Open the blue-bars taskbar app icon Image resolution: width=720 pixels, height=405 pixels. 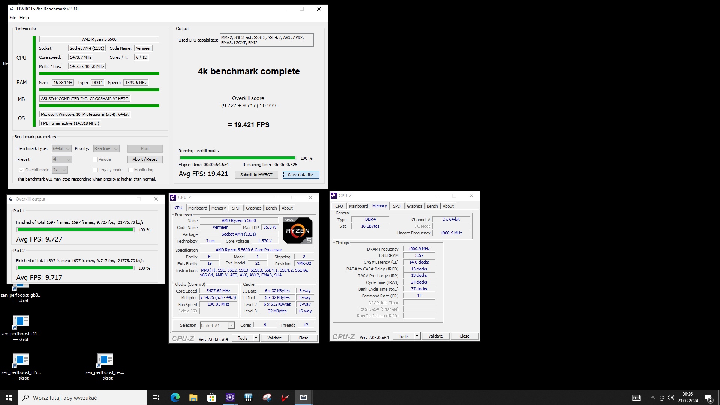[x=249, y=397]
